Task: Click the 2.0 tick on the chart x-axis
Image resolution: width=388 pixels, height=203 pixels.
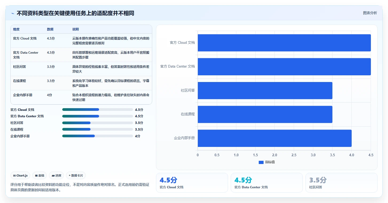Action: tap(275, 155)
